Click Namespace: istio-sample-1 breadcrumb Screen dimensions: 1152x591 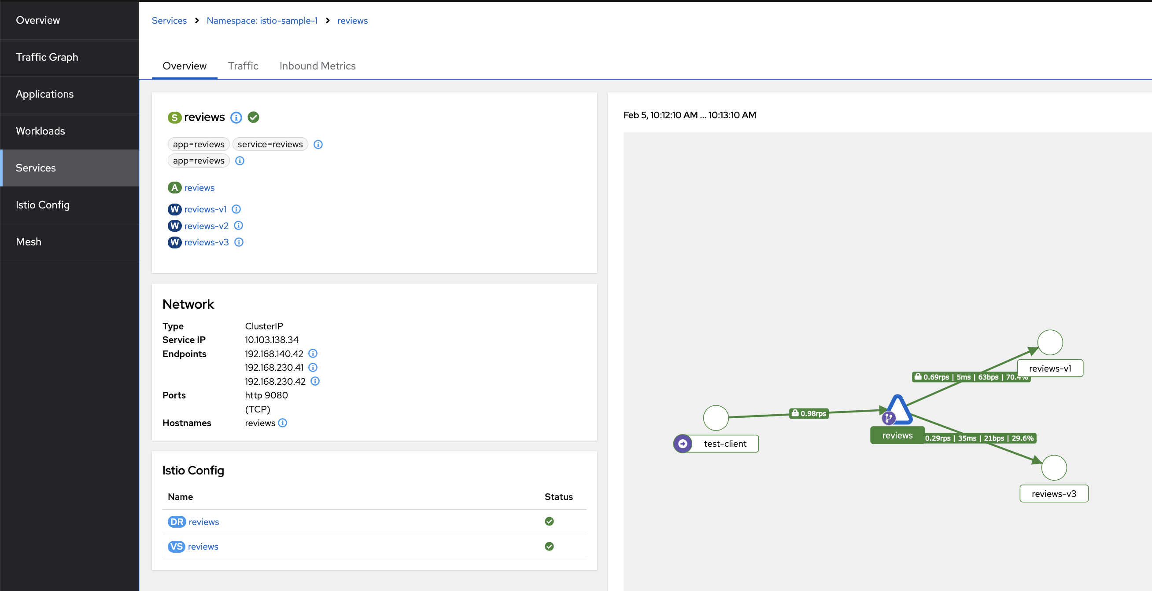point(262,21)
